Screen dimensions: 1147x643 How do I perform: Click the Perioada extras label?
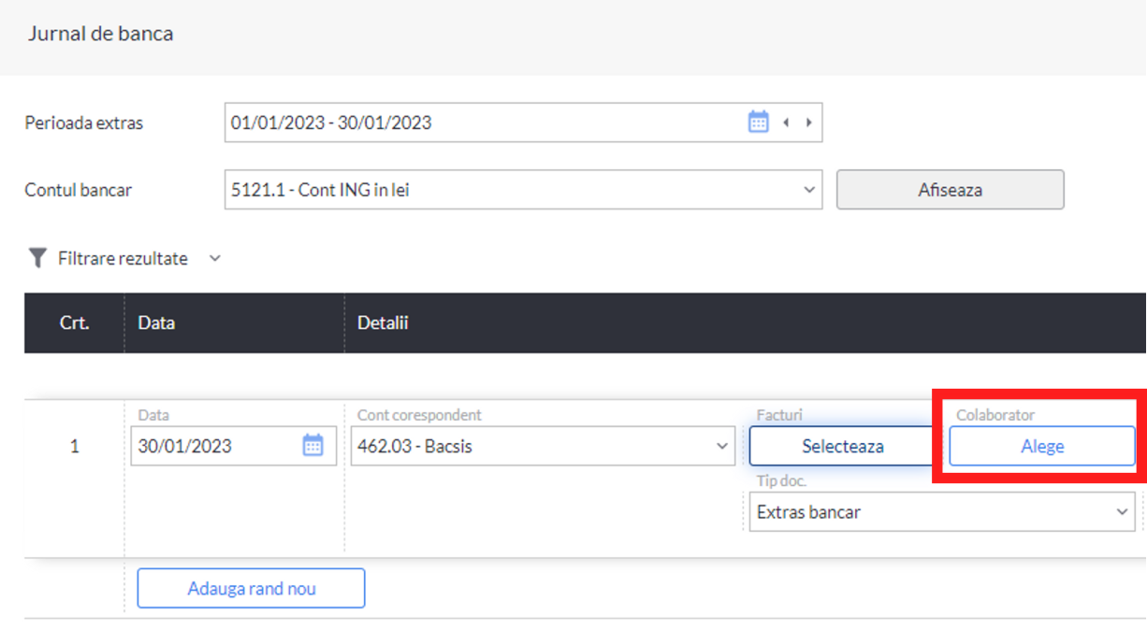click(x=84, y=122)
